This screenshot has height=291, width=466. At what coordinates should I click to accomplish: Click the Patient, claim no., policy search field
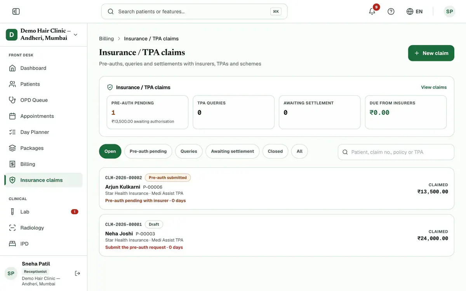coord(396,152)
